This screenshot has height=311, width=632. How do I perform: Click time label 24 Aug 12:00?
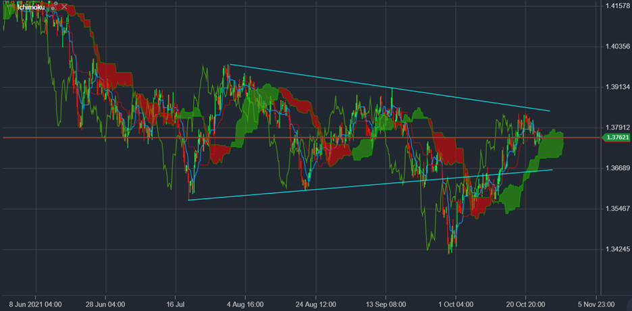315,304
